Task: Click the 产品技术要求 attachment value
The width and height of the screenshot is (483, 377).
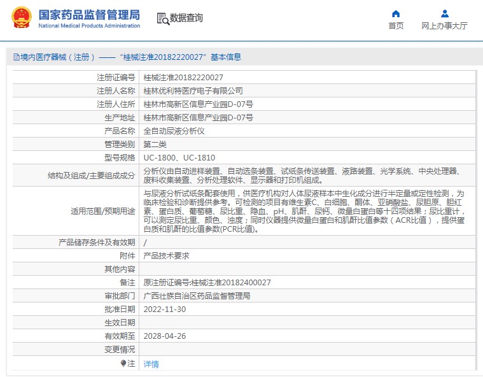Action: [x=166, y=256]
